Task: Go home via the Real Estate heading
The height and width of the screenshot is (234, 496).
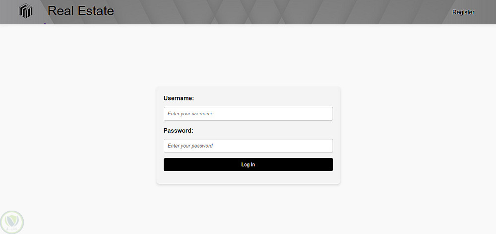Action: pyautogui.click(x=80, y=11)
